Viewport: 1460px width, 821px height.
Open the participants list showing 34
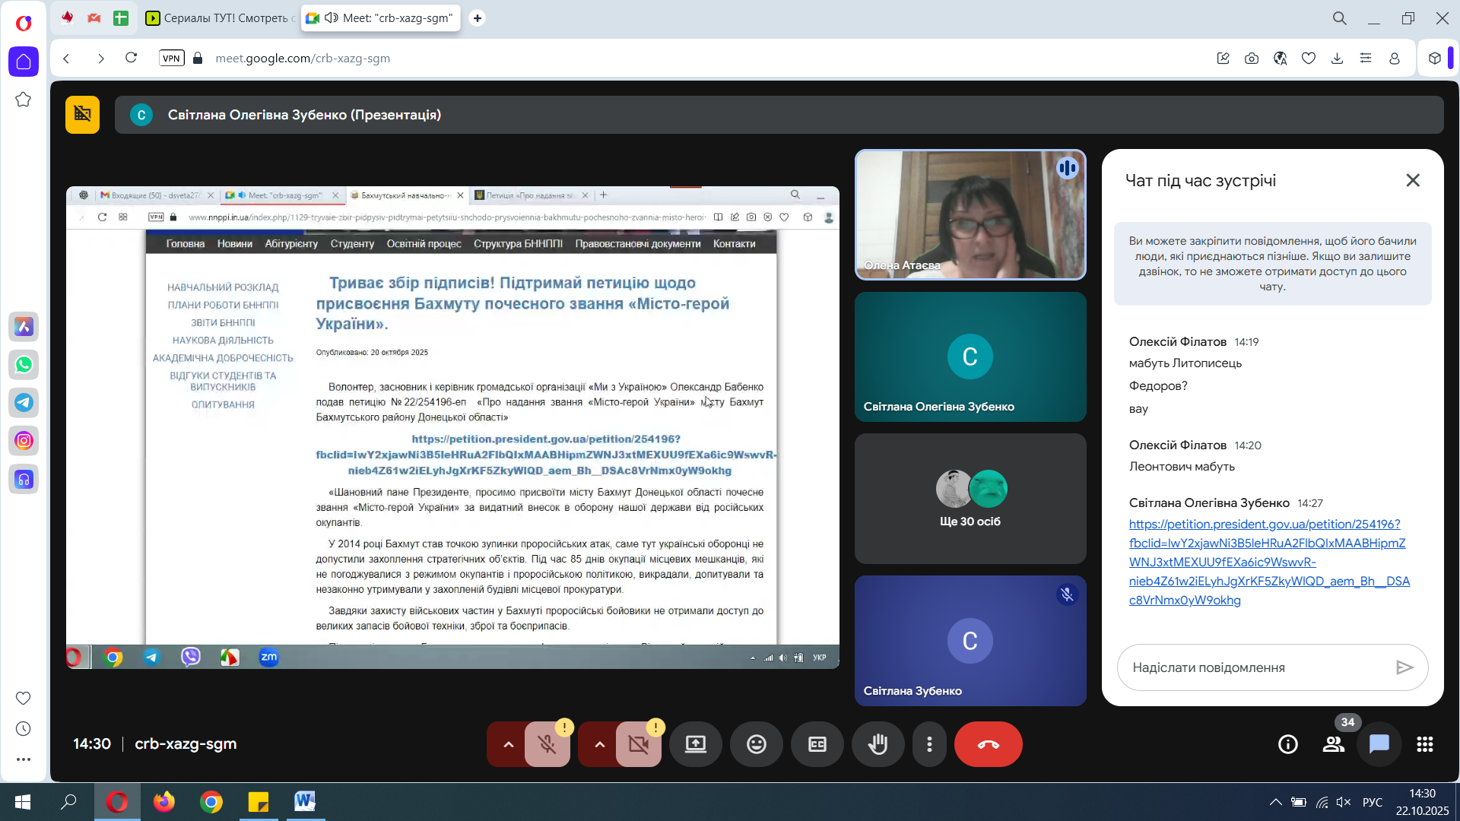coord(1333,744)
